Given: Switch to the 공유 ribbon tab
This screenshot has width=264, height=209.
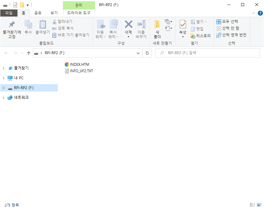Looking at the screenshot, I should pyautogui.click(x=38, y=13).
